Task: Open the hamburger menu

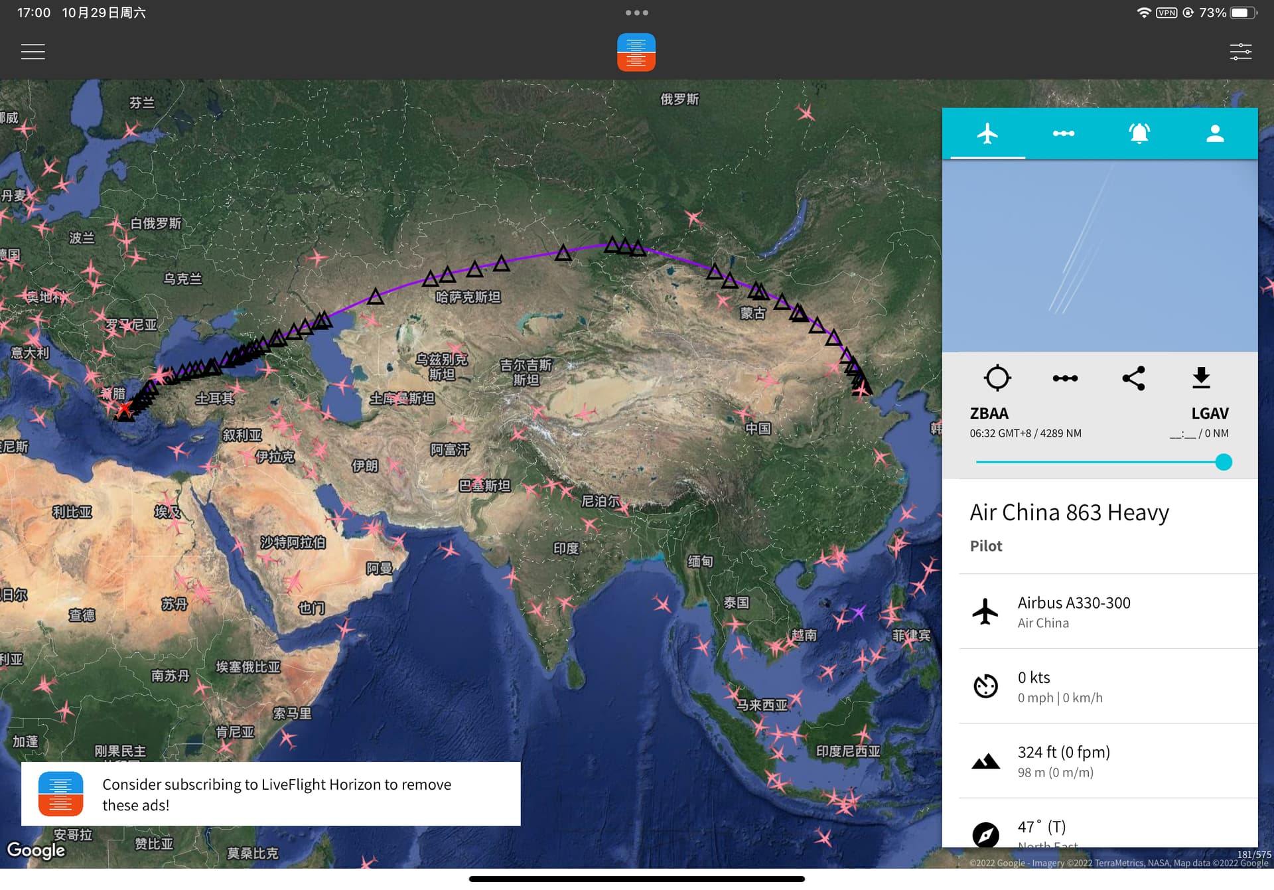Action: point(33,52)
